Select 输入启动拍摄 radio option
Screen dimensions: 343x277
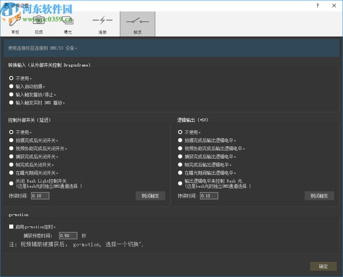tap(11, 86)
